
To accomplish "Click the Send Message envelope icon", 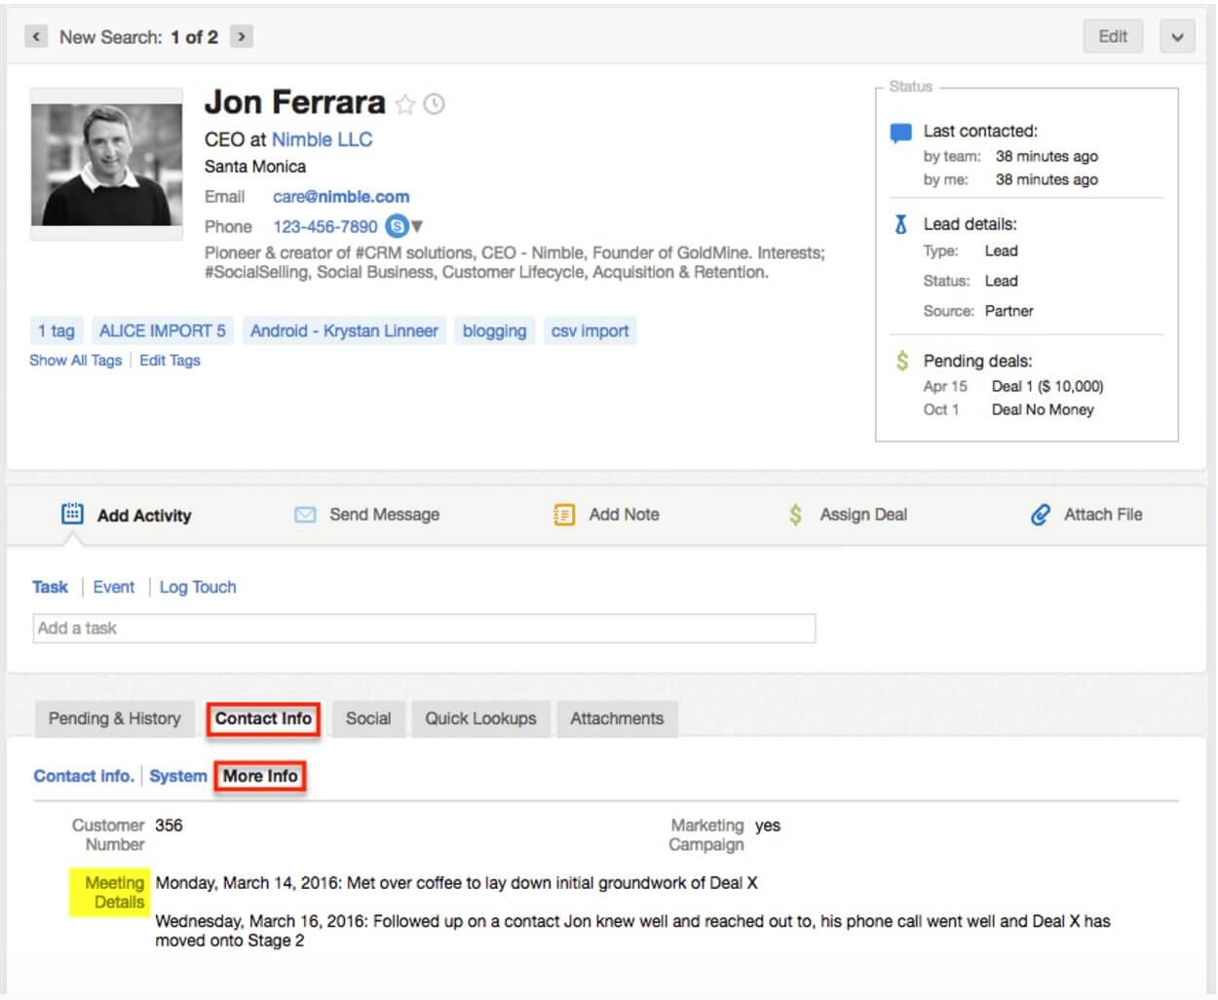I will [305, 515].
